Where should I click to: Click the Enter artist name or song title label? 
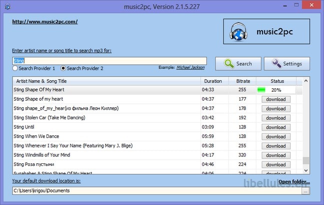pos(62,51)
